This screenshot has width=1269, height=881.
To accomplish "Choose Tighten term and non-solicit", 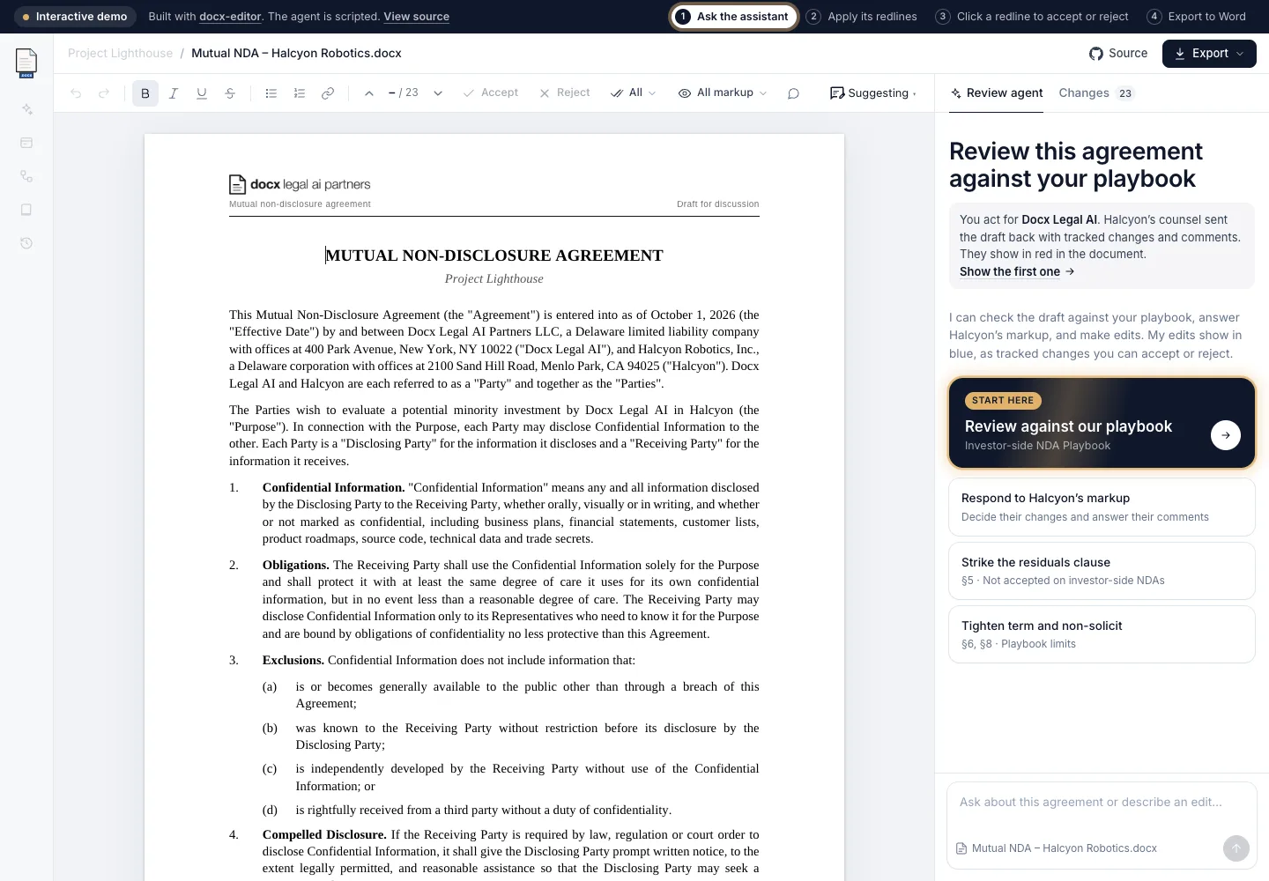I will (x=1102, y=634).
